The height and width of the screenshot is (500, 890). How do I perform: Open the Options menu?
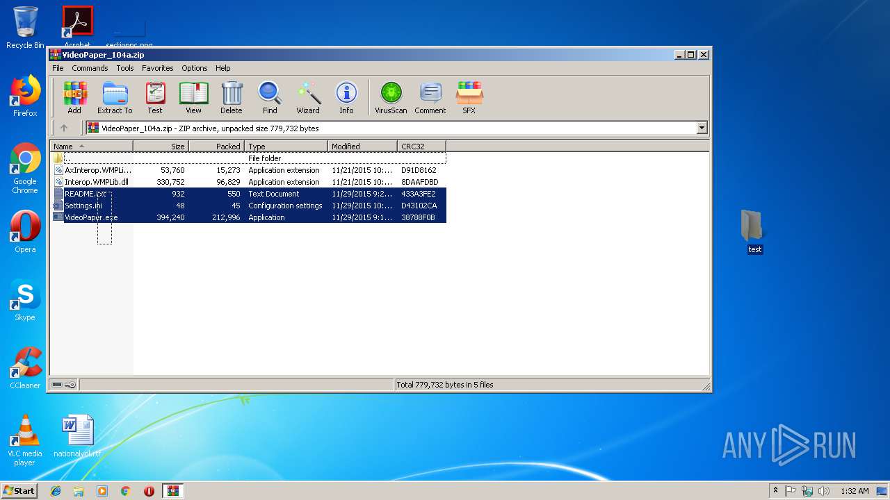[x=195, y=68]
